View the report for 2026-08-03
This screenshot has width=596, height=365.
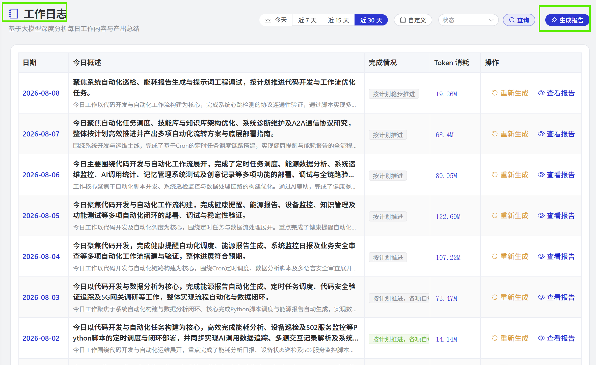click(x=556, y=297)
